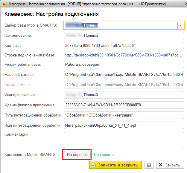The height and width of the screenshot is (173, 187).
Task: Click the 'Путь интеграционной обработки' field
Action: coord(124,115)
